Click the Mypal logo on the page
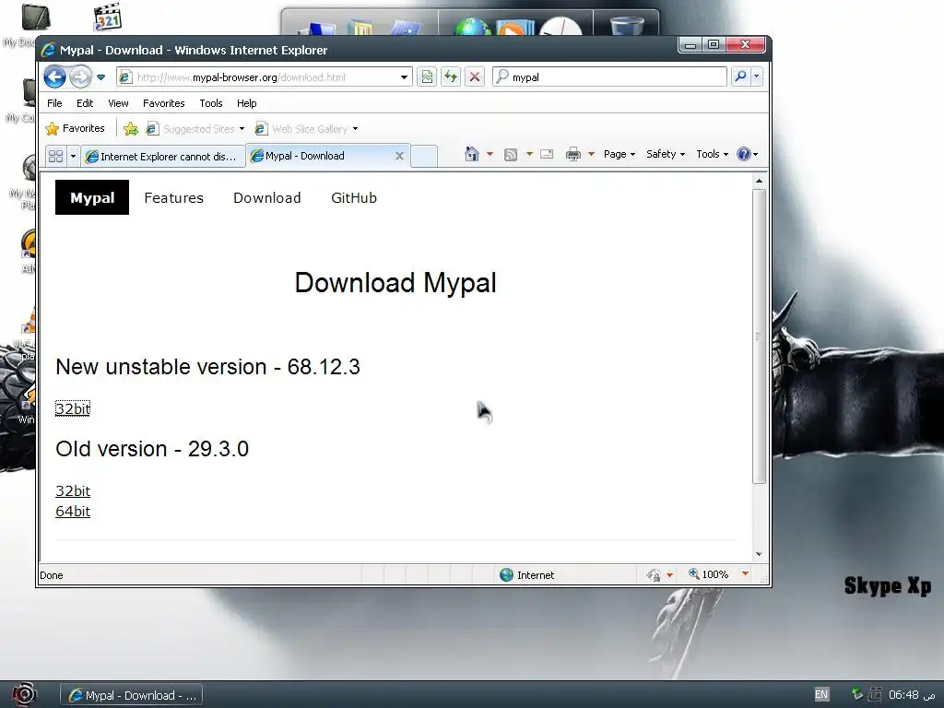This screenshot has height=708, width=944. click(92, 197)
